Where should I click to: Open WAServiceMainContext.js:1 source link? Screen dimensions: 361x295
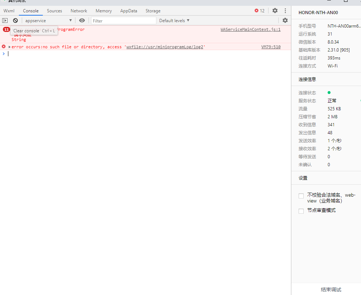[x=250, y=30]
